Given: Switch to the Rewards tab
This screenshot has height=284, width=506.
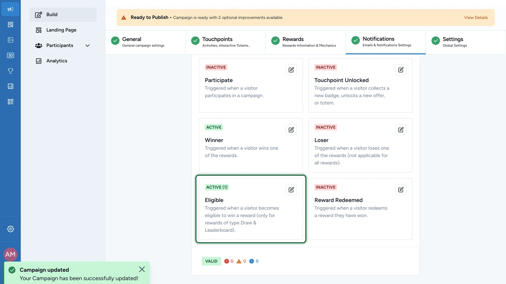Looking at the screenshot, I should (305, 42).
